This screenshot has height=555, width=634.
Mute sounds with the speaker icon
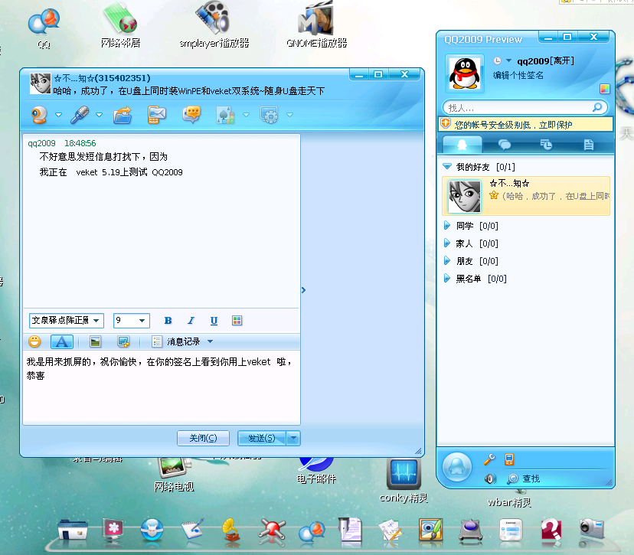pos(490,479)
